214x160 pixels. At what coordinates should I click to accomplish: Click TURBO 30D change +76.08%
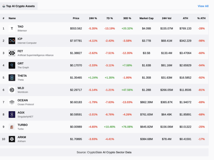127,127
